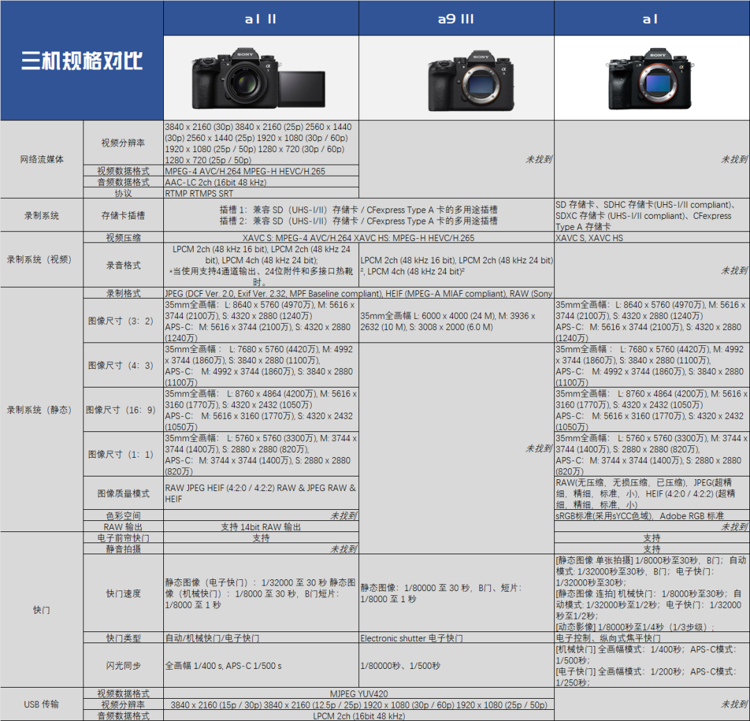Screen dimensions: 750x721
Task: Click the a9 III camera body image
Action: coord(471,81)
